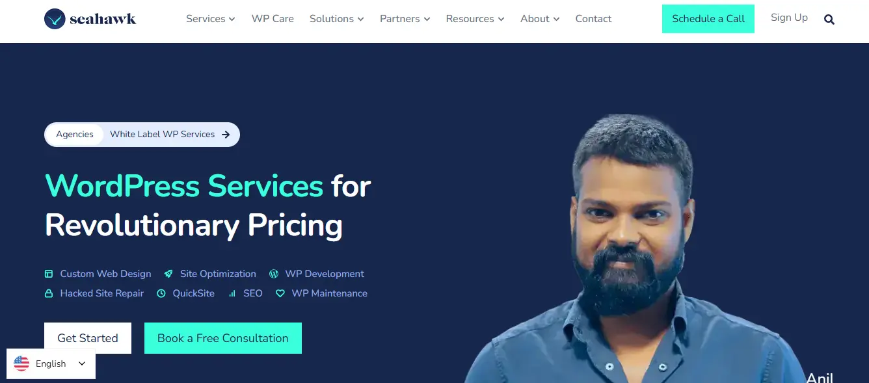Image resolution: width=869 pixels, height=383 pixels.
Task: Open the English language selector
Action: coord(51,363)
